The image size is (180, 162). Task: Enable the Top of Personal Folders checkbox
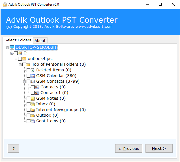click(24, 65)
